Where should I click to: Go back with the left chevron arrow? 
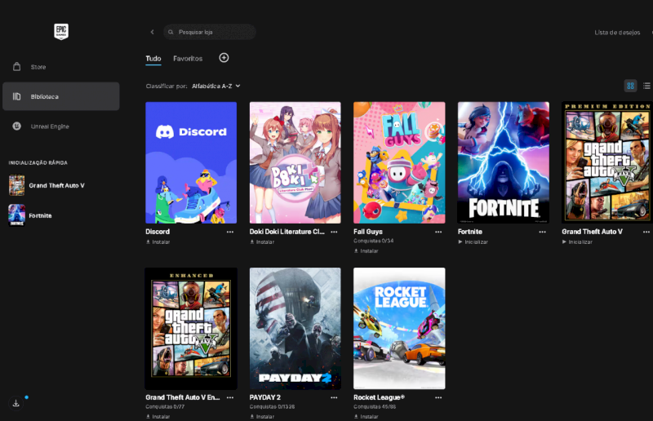tap(153, 32)
